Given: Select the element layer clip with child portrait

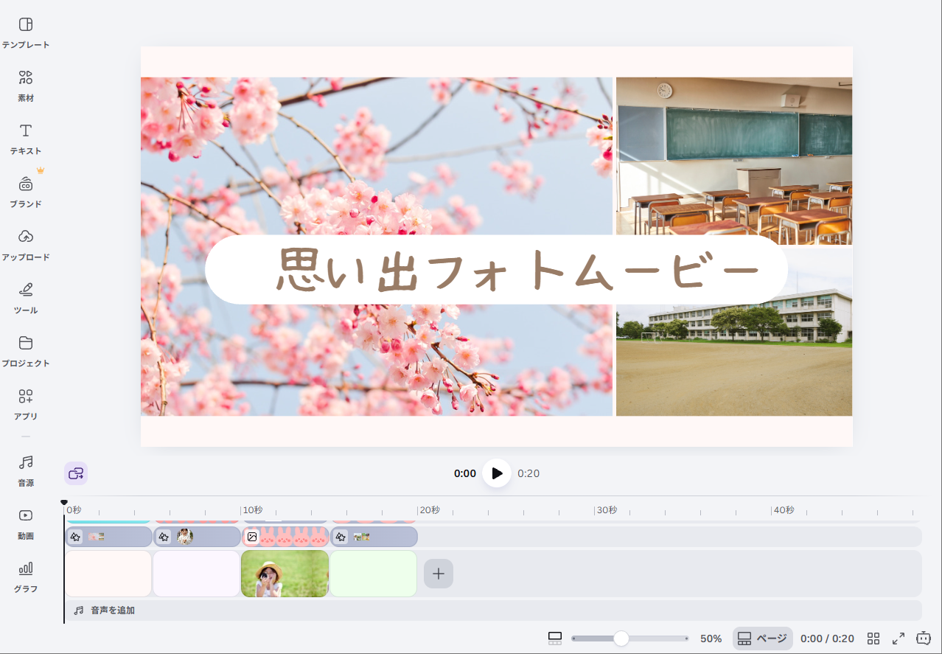Looking at the screenshot, I should click(x=197, y=537).
